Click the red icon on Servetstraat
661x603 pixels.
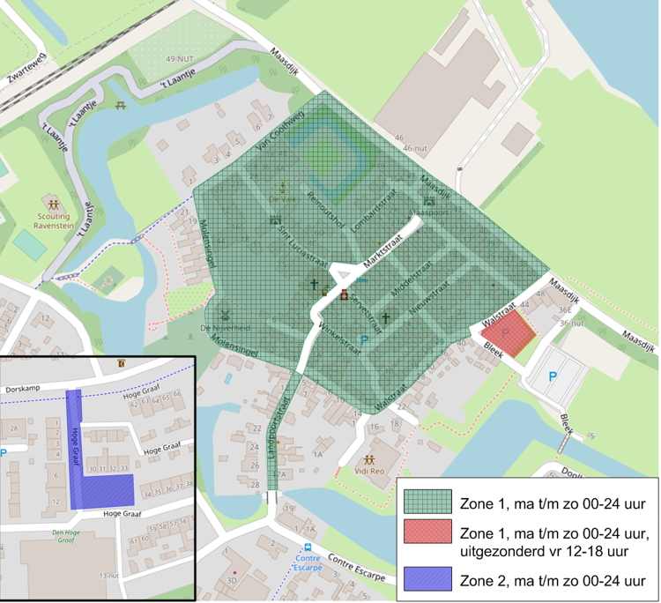(x=344, y=294)
